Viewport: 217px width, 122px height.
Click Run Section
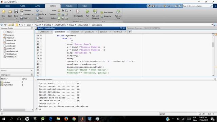click(x=107, y=13)
